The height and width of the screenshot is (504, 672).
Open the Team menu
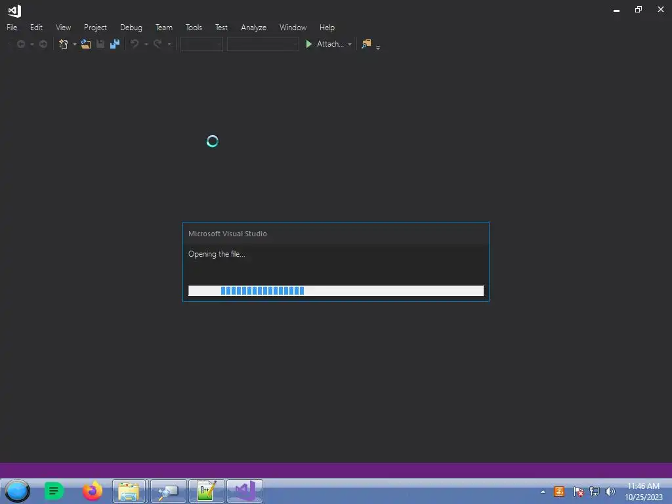[164, 28]
